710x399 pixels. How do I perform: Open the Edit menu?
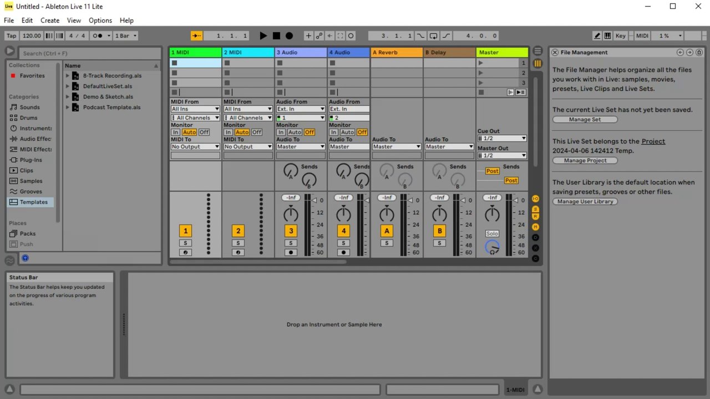point(27,21)
